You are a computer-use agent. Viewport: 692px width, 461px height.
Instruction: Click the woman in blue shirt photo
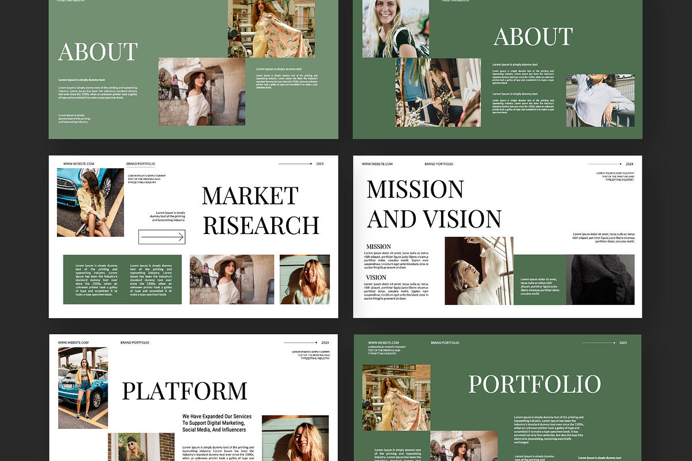(x=600, y=100)
